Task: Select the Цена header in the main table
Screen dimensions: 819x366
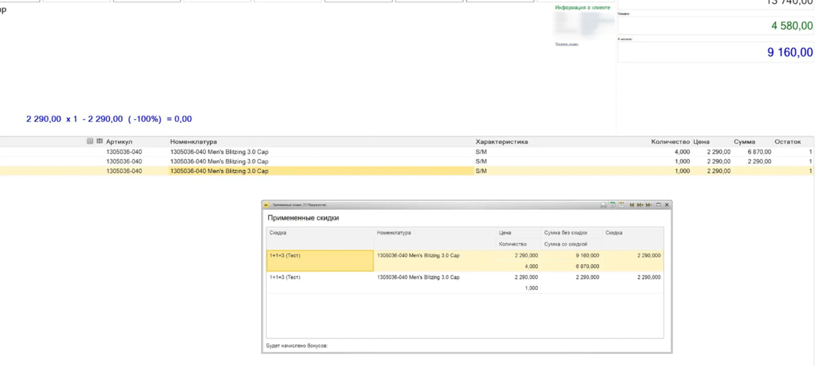Action: pos(701,142)
